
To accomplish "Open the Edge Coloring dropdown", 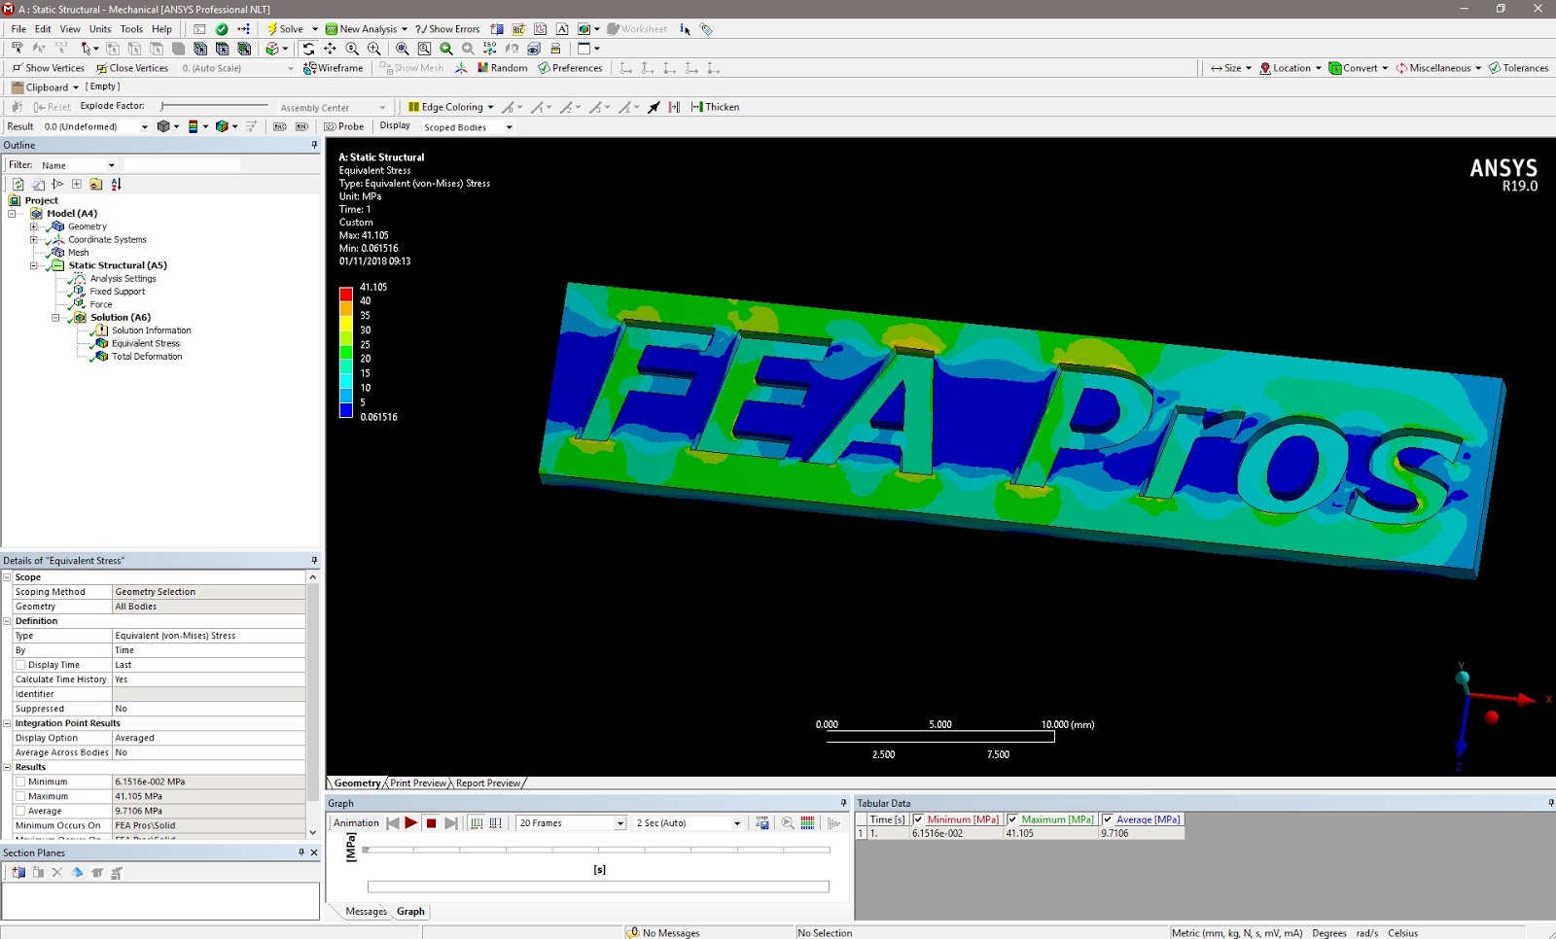I will pyautogui.click(x=492, y=107).
